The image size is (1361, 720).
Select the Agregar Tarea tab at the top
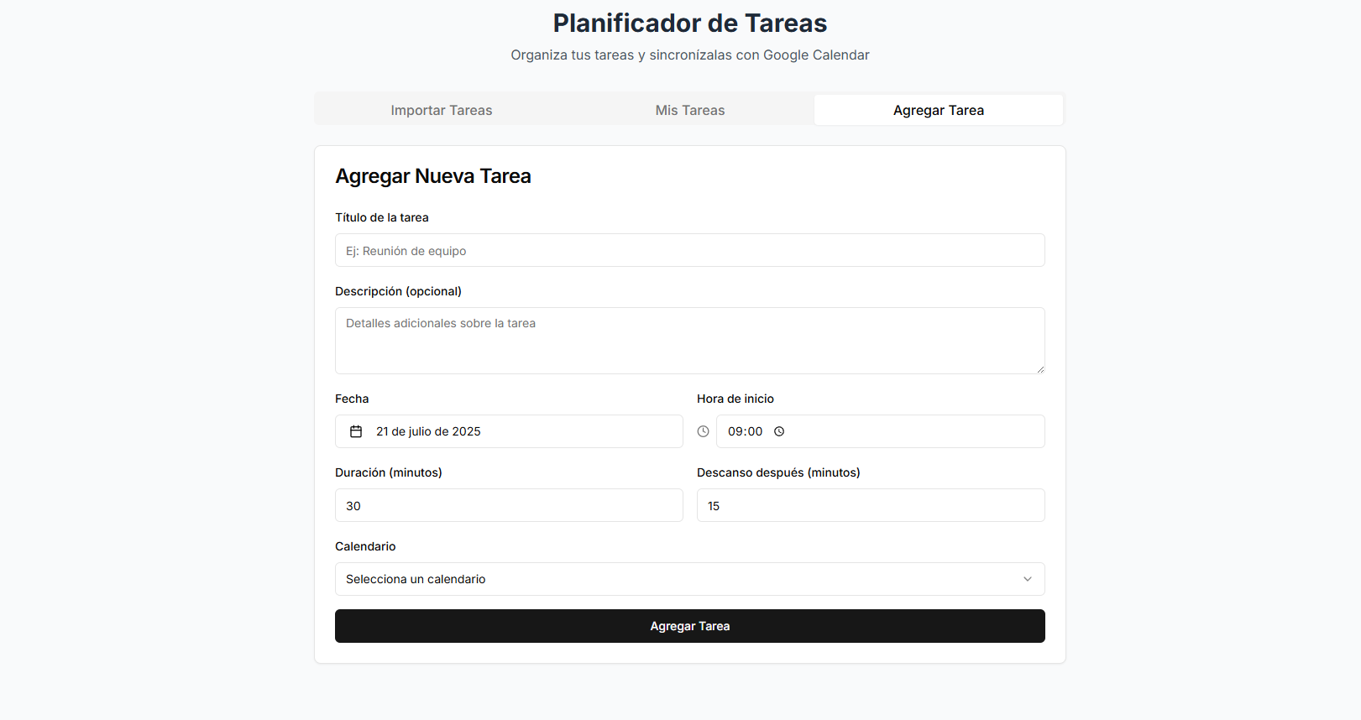[x=938, y=110]
